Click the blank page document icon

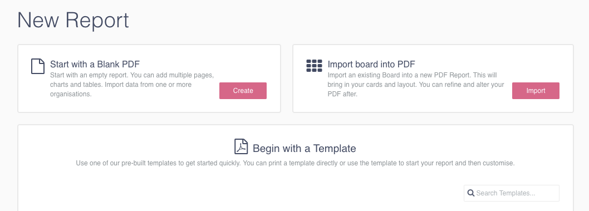click(37, 66)
